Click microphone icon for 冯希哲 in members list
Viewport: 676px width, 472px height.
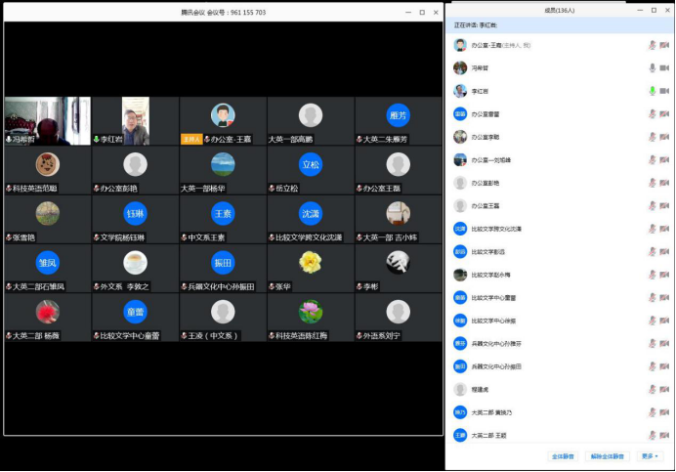pyautogui.click(x=652, y=67)
